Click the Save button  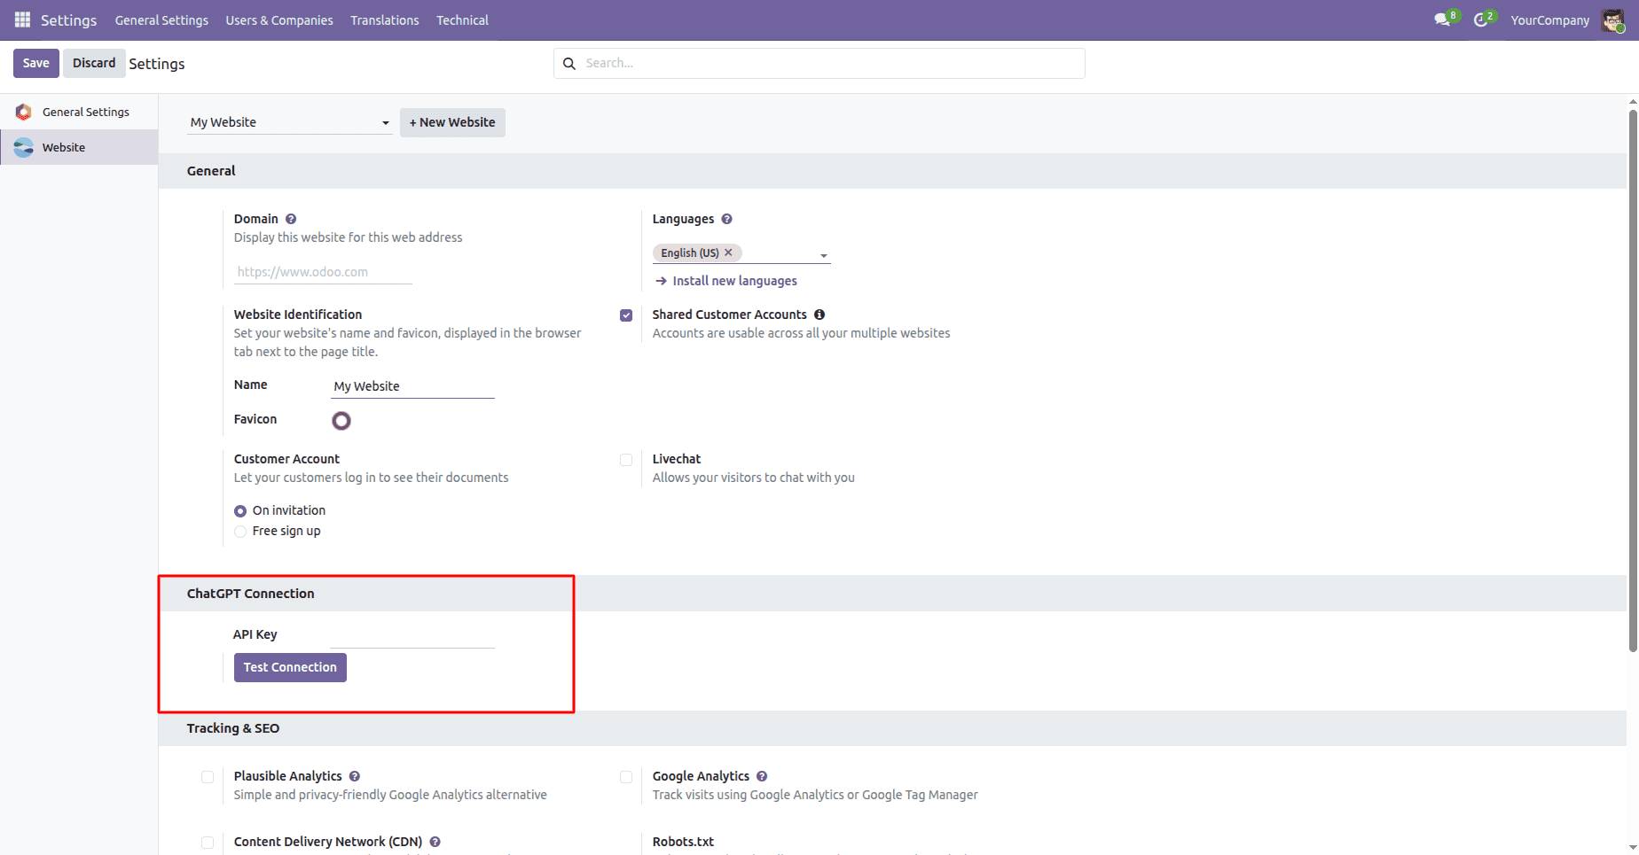[36, 63]
